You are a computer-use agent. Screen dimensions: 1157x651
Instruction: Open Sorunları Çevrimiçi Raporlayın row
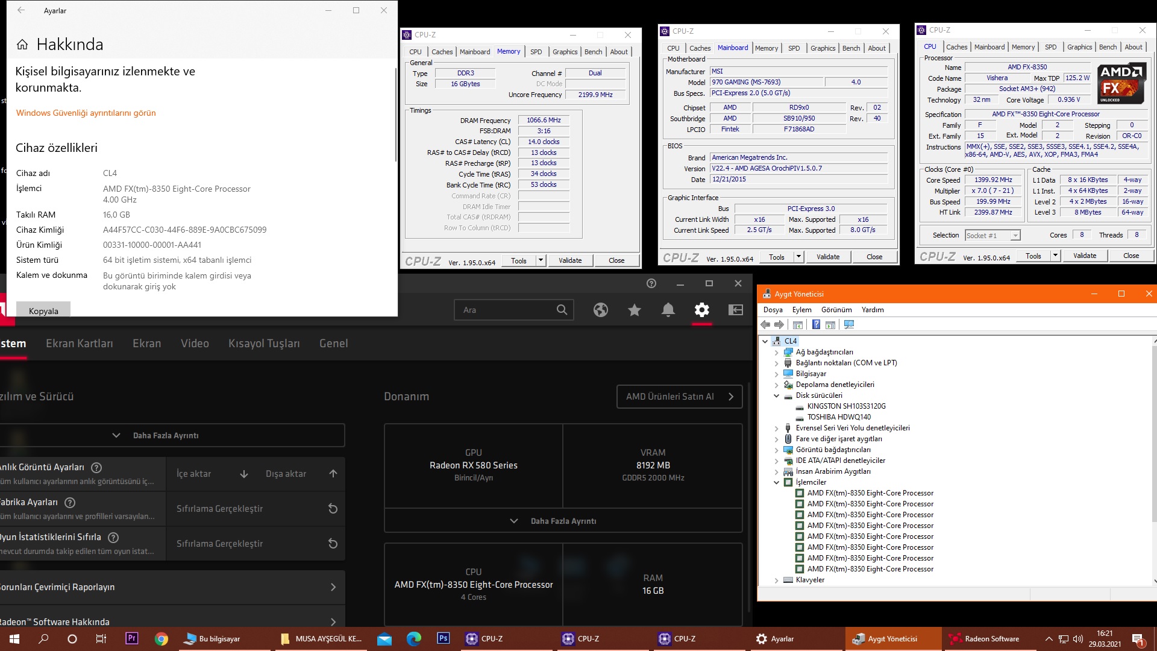(172, 587)
